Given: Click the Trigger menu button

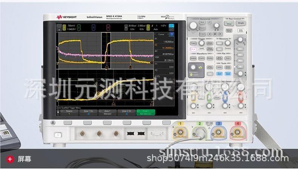Looking at the screenshot, I should click(x=193, y=43).
